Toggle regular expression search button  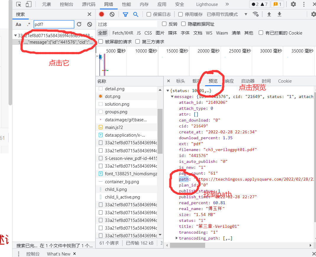tap(29, 24)
